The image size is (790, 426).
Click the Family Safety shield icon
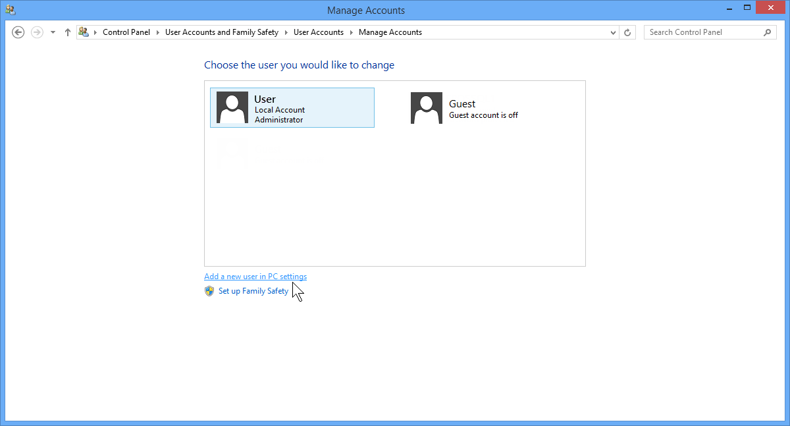coord(209,291)
